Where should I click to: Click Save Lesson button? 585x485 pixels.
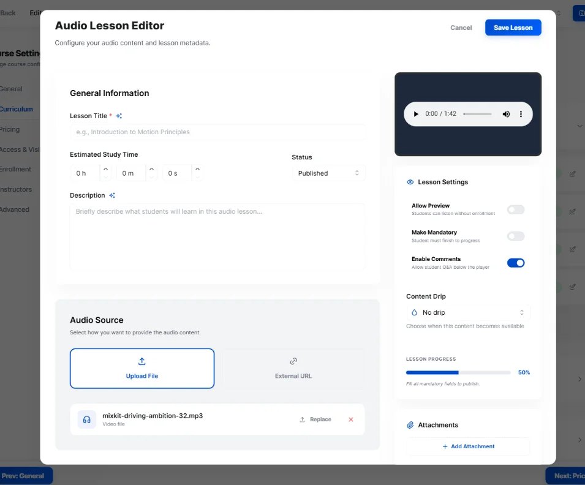(x=513, y=28)
